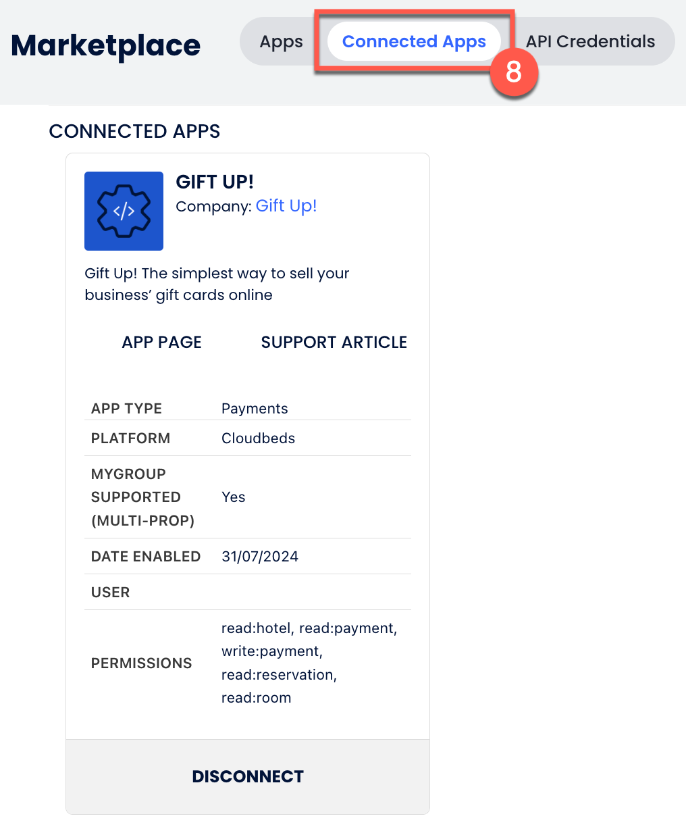Screen dimensions: 686x831
Task: Select the date enabled 31/07/2024 value
Action: click(x=260, y=557)
